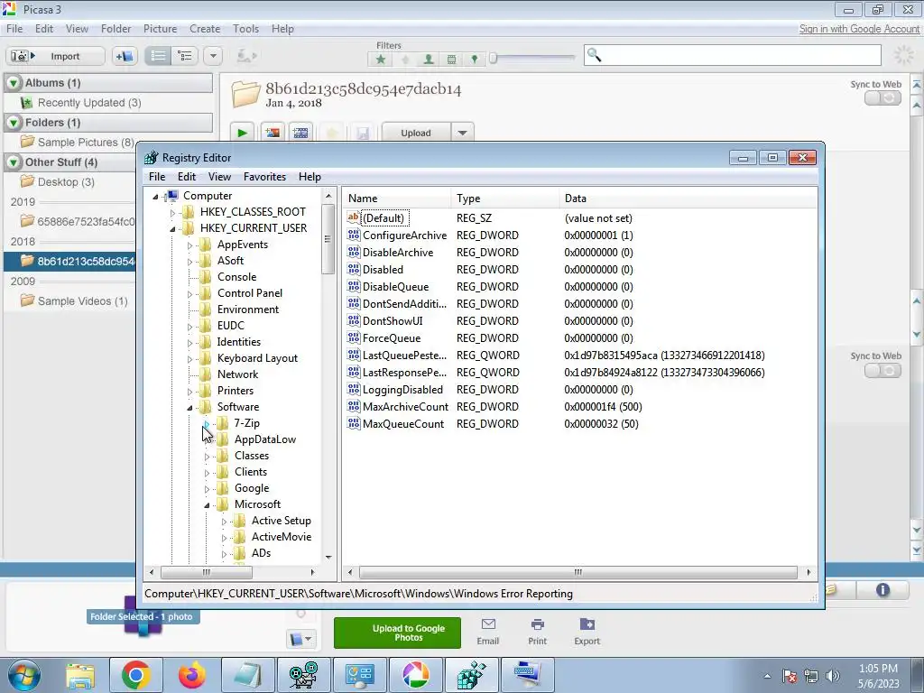Click the (Default) string value icon
924x693 pixels.
[x=354, y=217]
